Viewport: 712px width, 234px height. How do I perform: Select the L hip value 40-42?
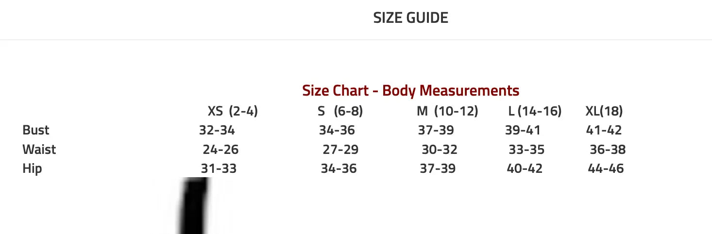[x=525, y=169]
